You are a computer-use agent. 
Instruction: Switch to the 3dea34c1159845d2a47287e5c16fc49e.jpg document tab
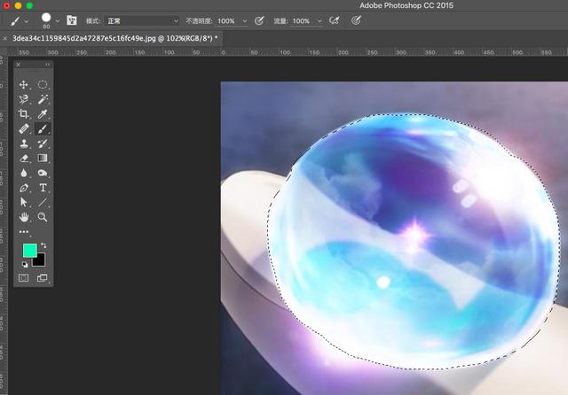114,38
